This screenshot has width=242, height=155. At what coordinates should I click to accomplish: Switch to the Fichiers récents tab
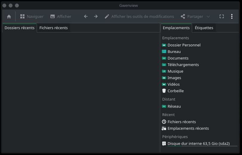(53, 28)
